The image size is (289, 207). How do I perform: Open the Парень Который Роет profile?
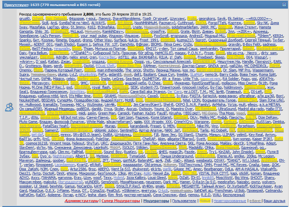coord(64,70)
